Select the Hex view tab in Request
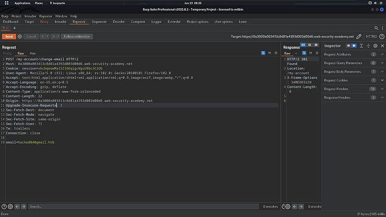The width and height of the screenshot is (386, 217). click(33, 53)
